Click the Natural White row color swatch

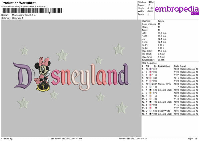150,84
